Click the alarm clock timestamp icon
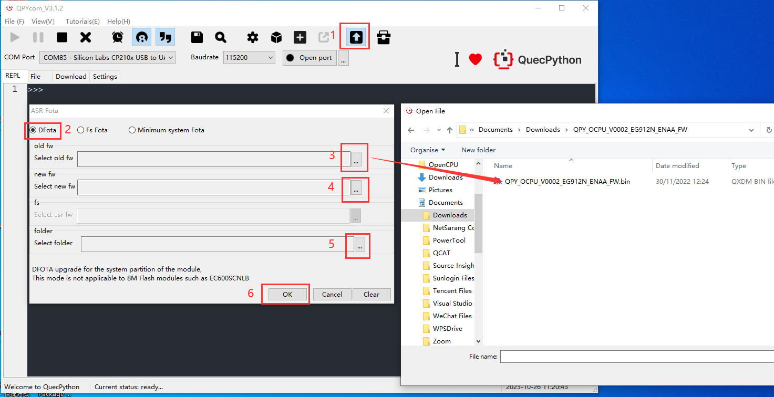The image size is (774, 397). pos(118,37)
